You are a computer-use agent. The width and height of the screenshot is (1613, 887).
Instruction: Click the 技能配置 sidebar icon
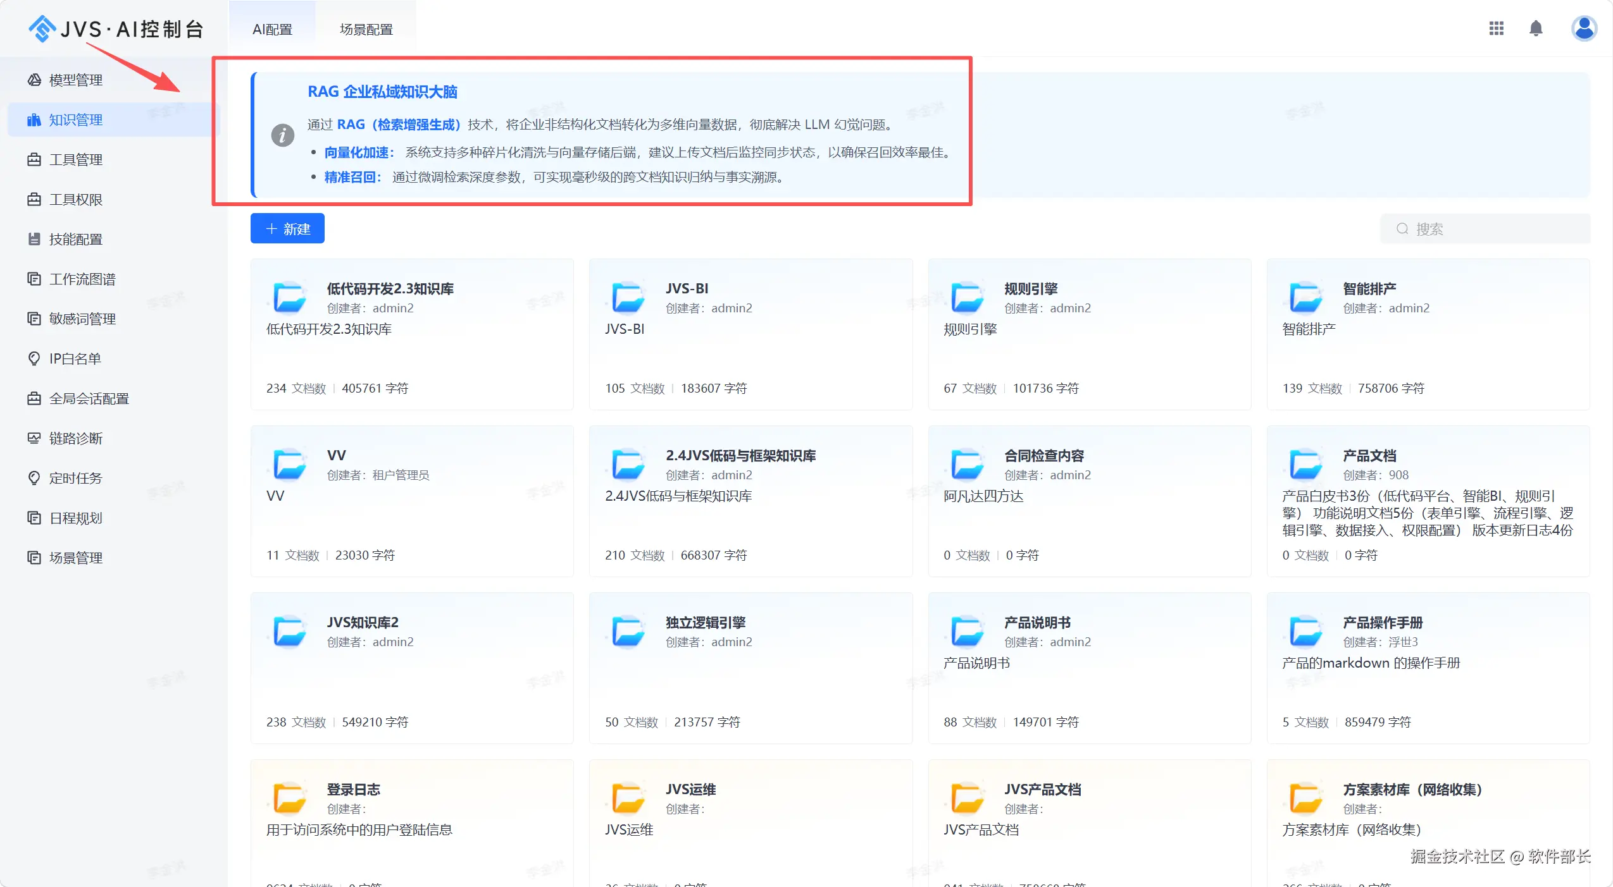click(x=34, y=240)
